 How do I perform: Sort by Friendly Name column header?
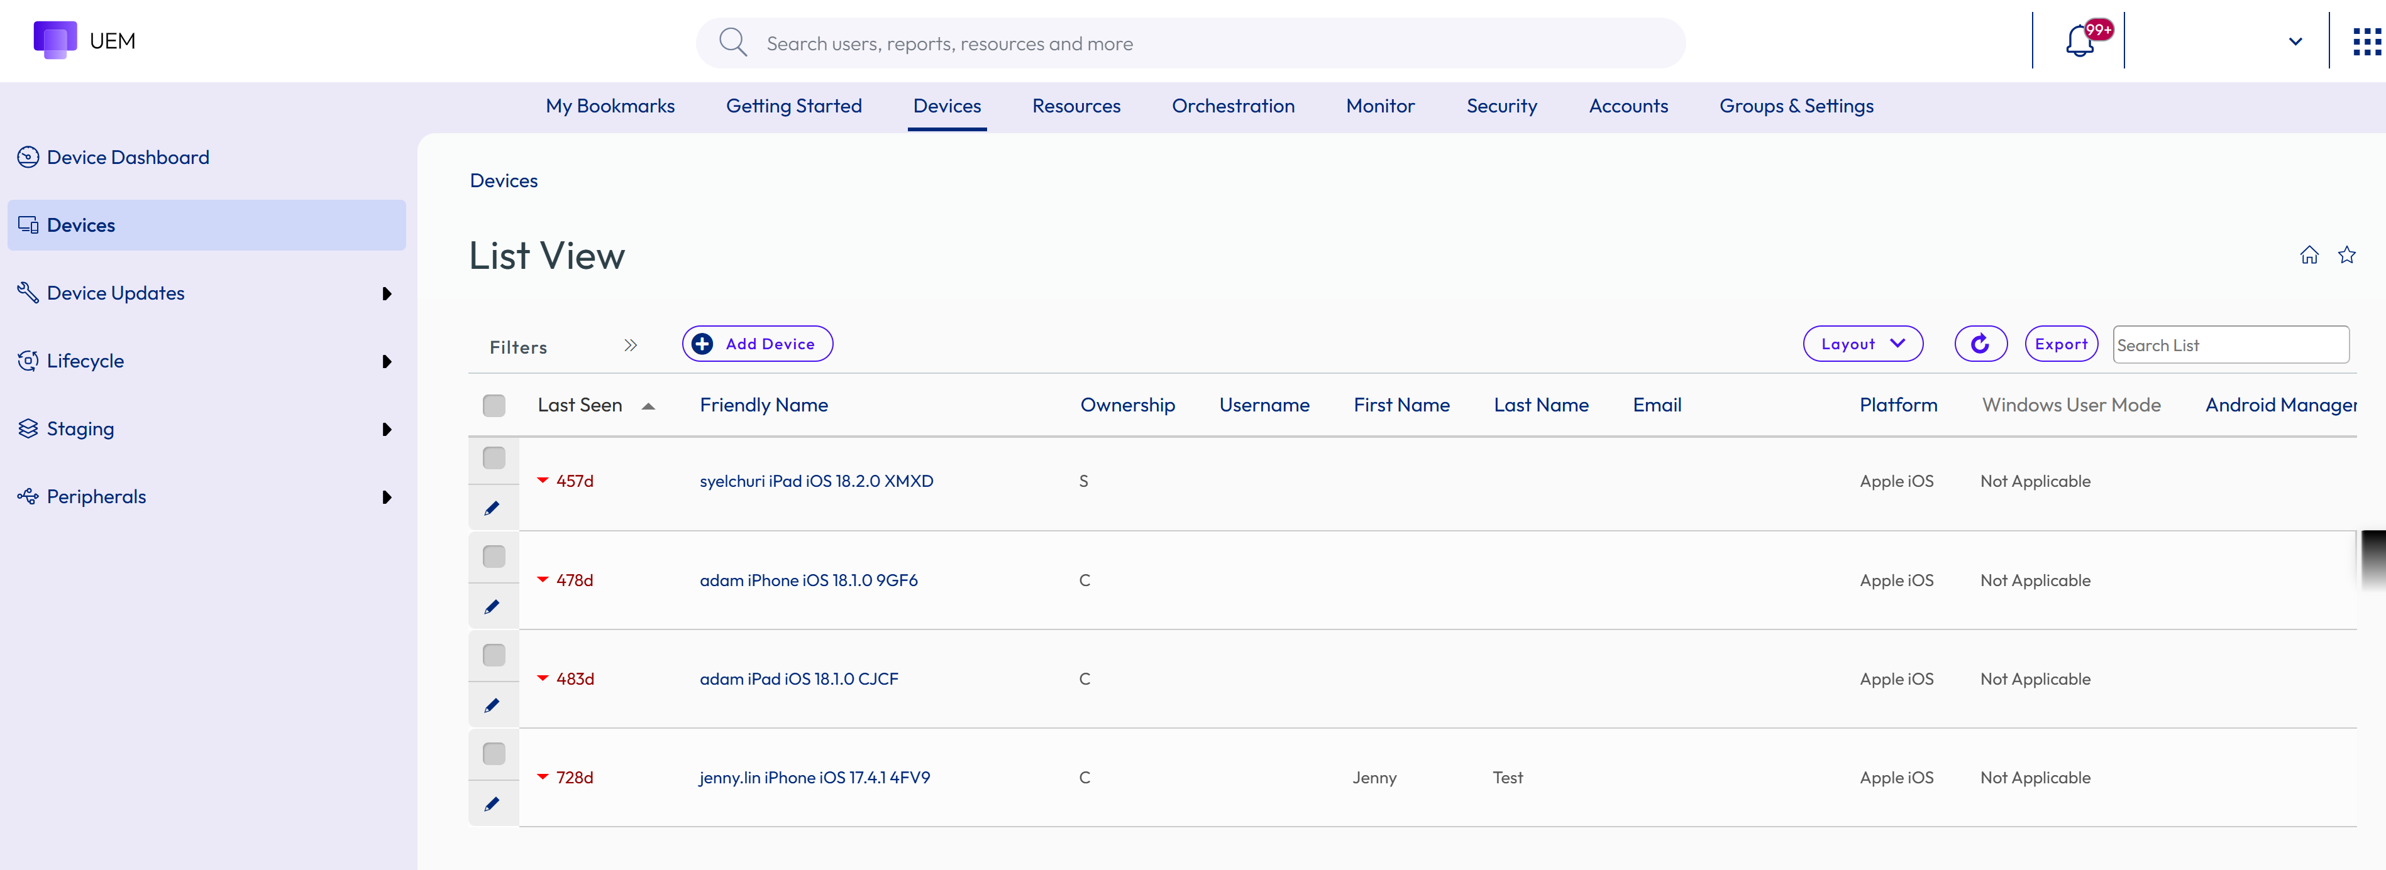click(764, 405)
